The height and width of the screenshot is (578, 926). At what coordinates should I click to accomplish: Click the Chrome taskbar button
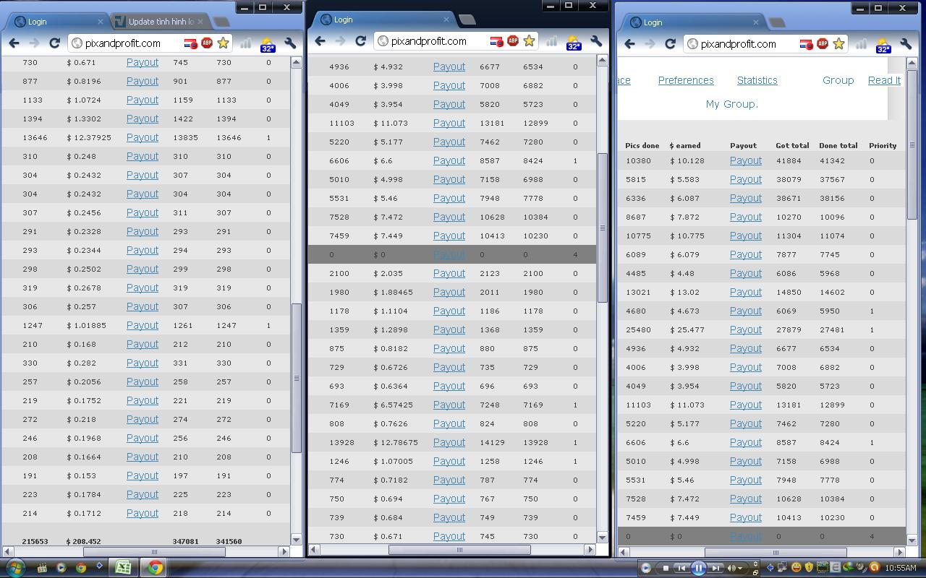pos(154,567)
